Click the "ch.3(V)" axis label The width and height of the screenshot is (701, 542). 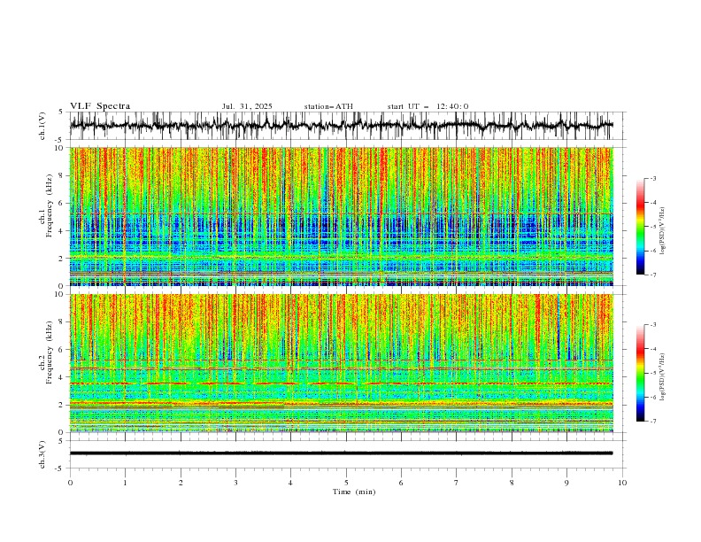click(x=42, y=454)
